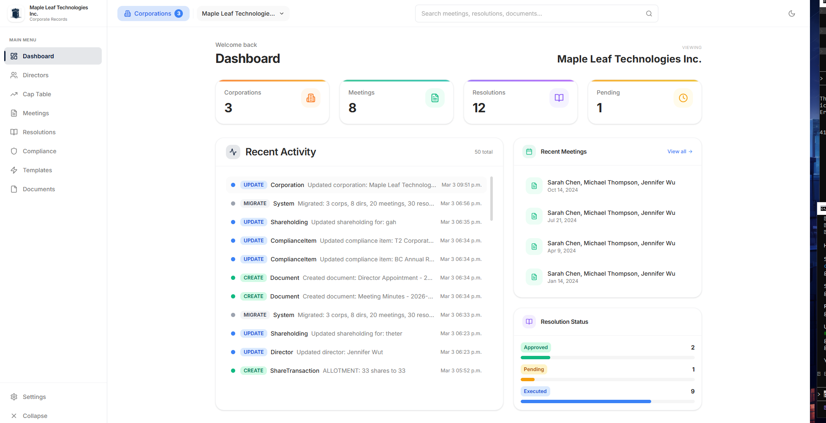Click the search meetings input field
Image resolution: width=826 pixels, height=423 pixels.
coord(536,14)
